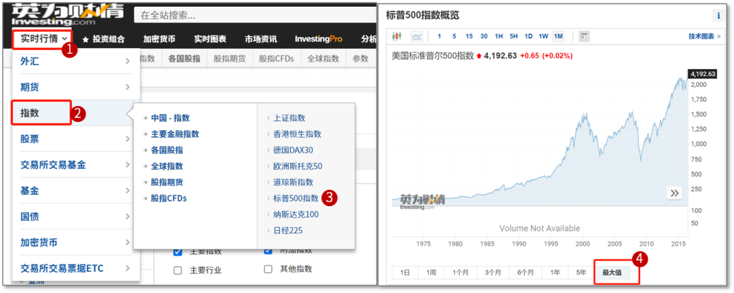This screenshot has height=293, width=734.
Task: Select the 1日 time range button
Action: tap(405, 273)
